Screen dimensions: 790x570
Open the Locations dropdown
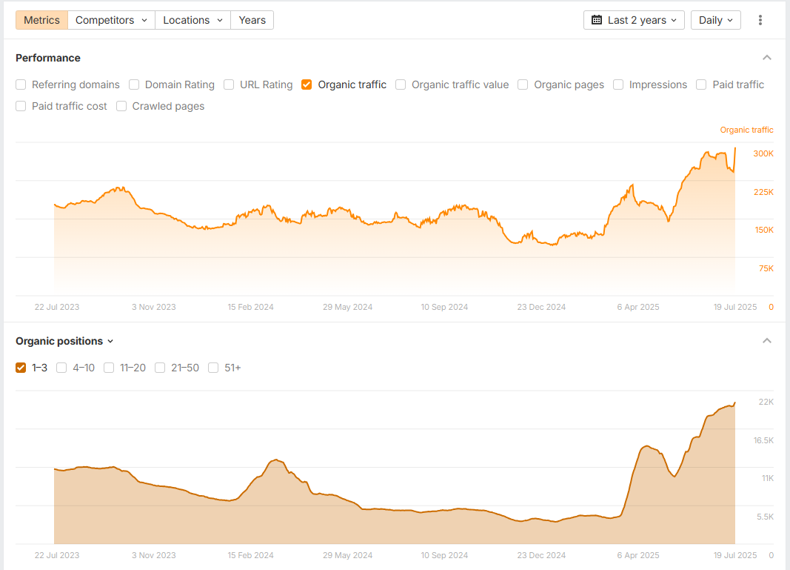193,20
